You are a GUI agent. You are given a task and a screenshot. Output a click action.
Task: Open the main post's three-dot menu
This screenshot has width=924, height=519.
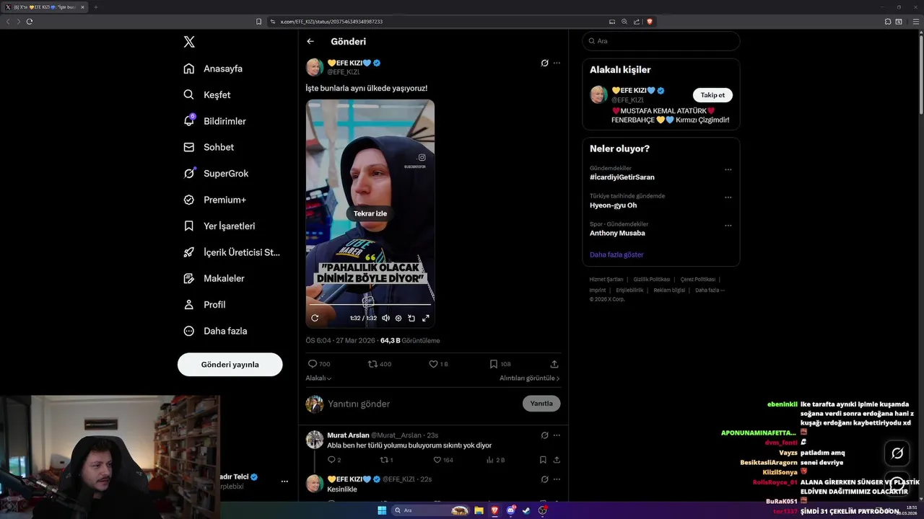coord(557,63)
